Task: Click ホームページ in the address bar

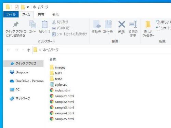Action: pyautogui.click(x=51, y=50)
